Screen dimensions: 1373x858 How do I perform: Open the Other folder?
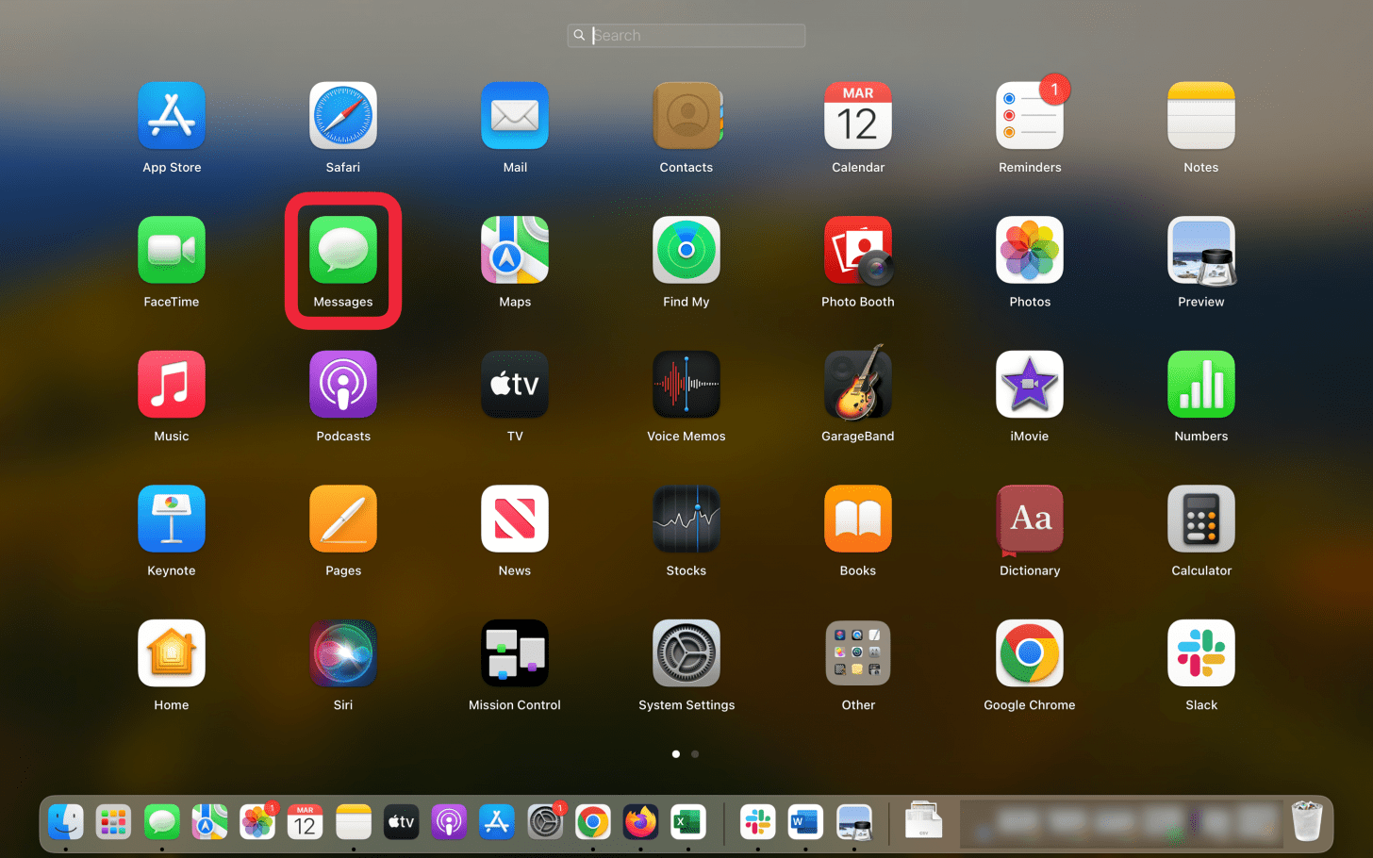857,652
